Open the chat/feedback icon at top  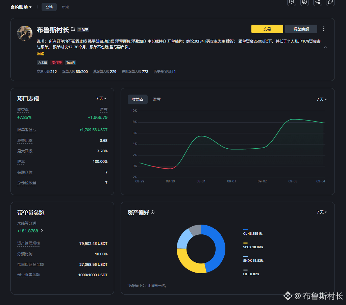coord(330,2)
